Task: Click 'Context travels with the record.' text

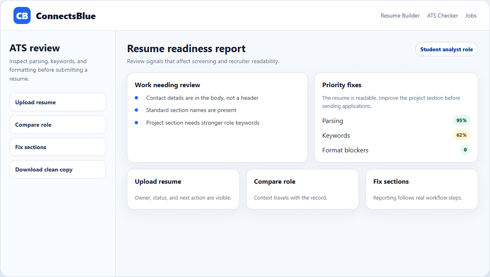Action: tap(290, 198)
